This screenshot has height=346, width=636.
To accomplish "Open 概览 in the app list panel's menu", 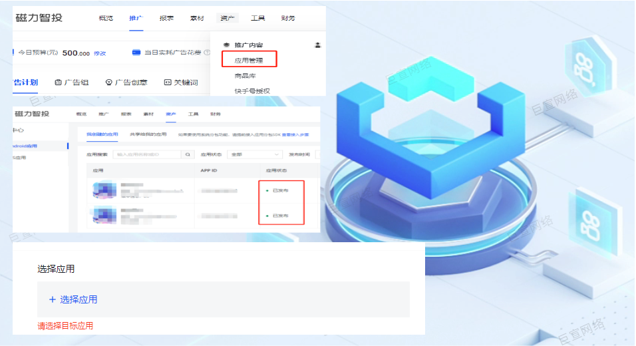I will (82, 114).
